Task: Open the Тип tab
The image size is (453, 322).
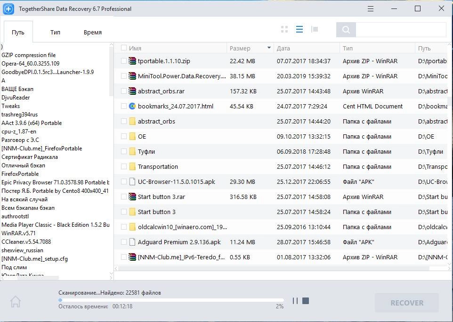Action: coord(55,32)
